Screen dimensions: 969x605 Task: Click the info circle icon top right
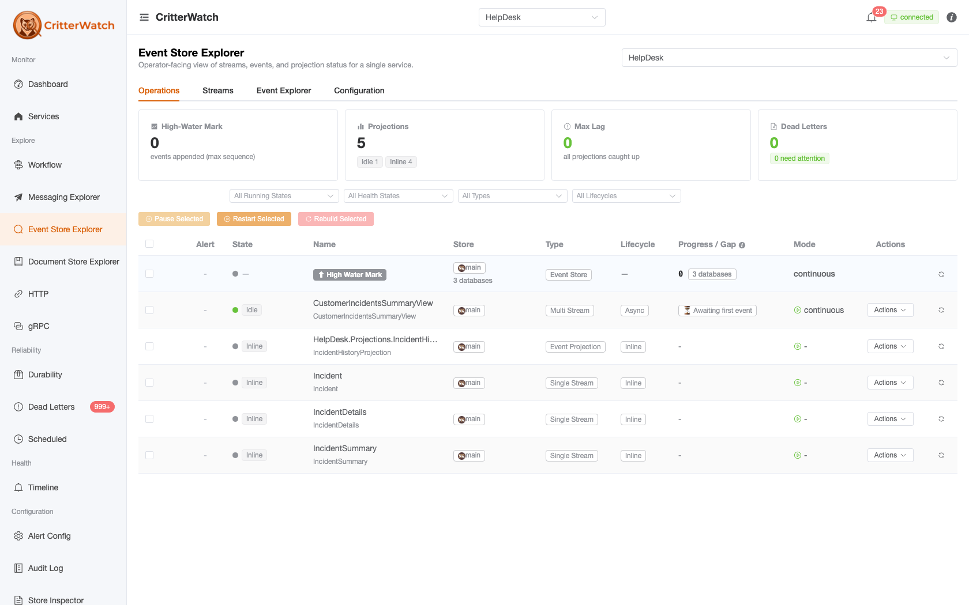pos(952,17)
